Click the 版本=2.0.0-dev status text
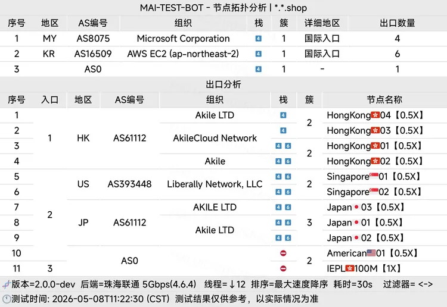This screenshot has height=307, width=447. tap(44, 284)
